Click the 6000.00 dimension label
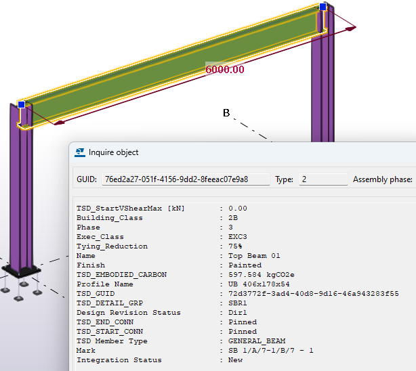Viewport: 416px width, 371px height. [x=225, y=70]
